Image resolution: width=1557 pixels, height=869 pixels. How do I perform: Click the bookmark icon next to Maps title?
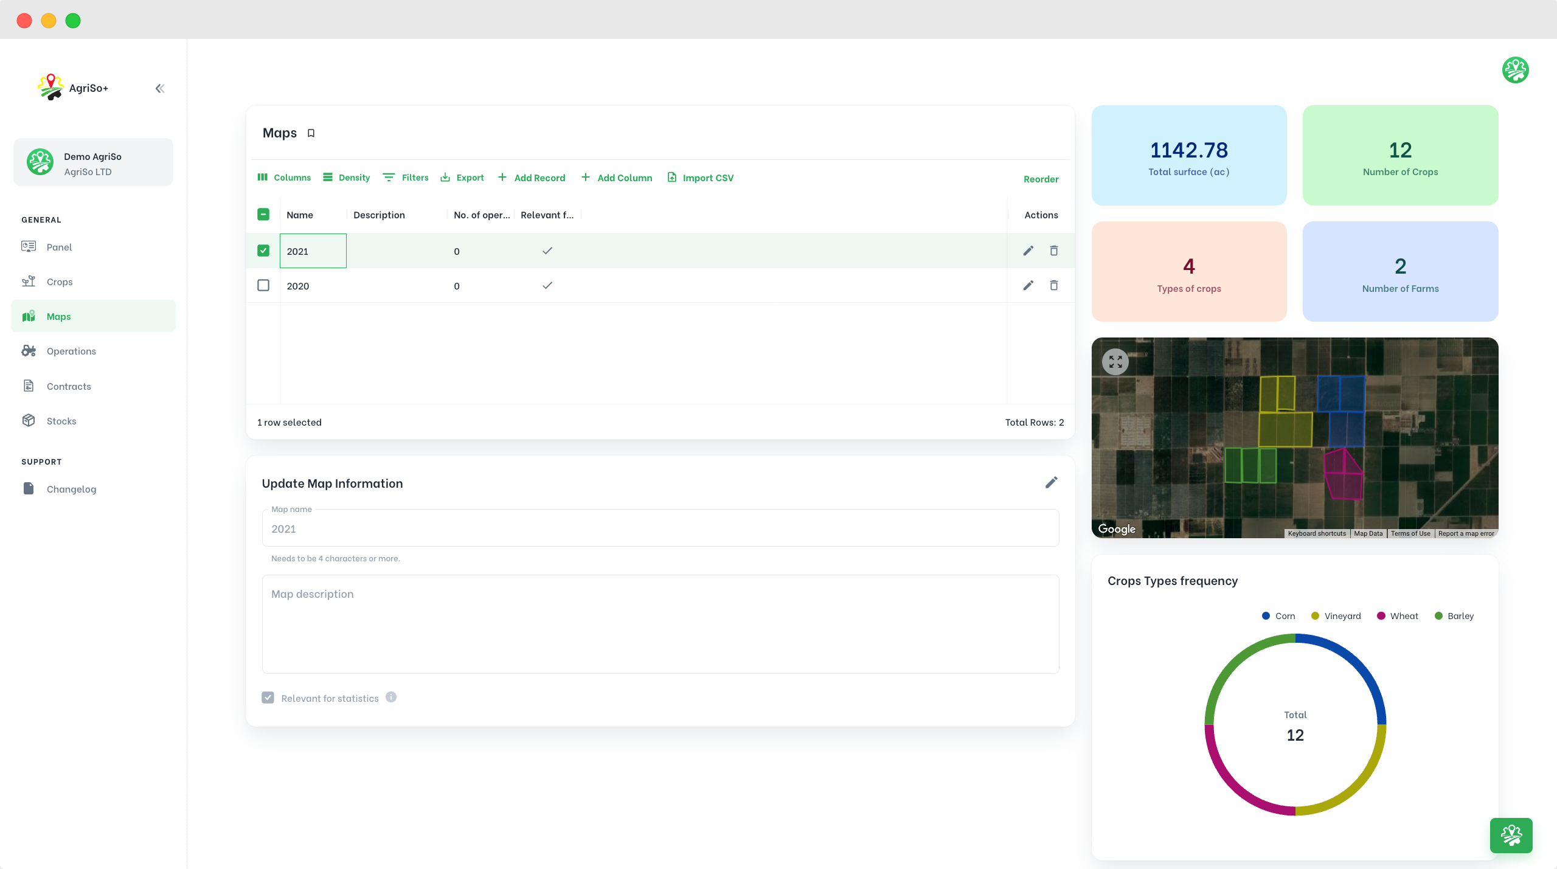311,133
